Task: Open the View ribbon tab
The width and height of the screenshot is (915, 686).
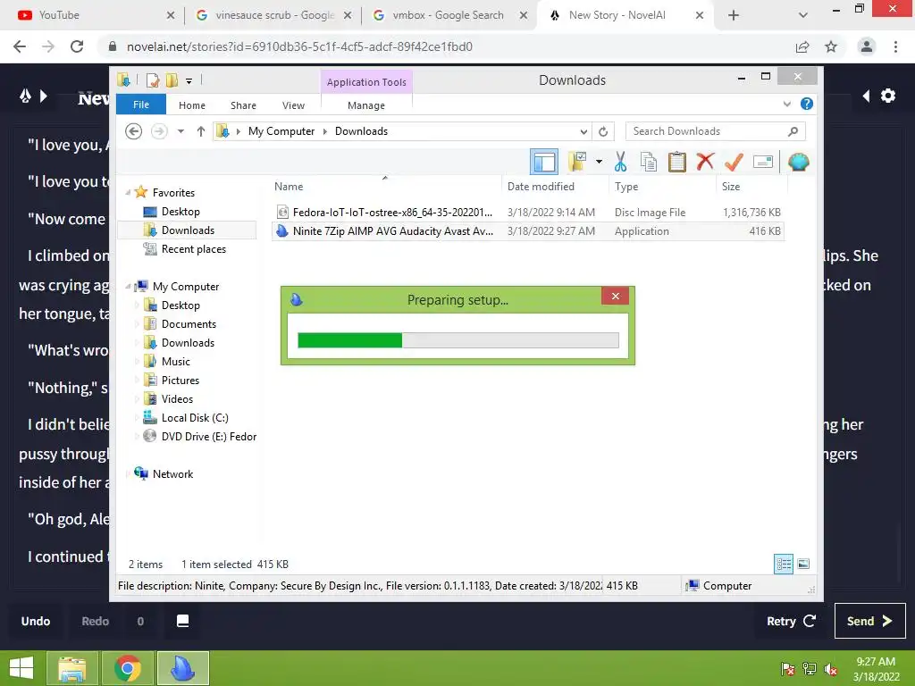Action: (293, 105)
